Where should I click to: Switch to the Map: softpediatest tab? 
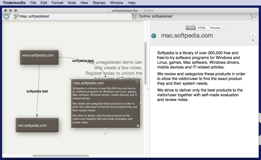click(x=71, y=16)
